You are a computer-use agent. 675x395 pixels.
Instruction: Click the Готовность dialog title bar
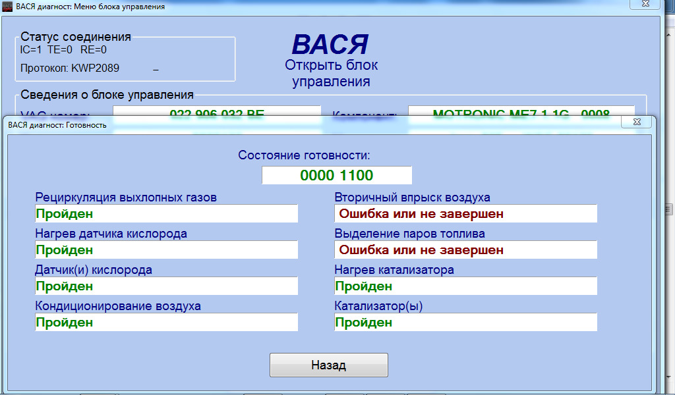click(264, 124)
